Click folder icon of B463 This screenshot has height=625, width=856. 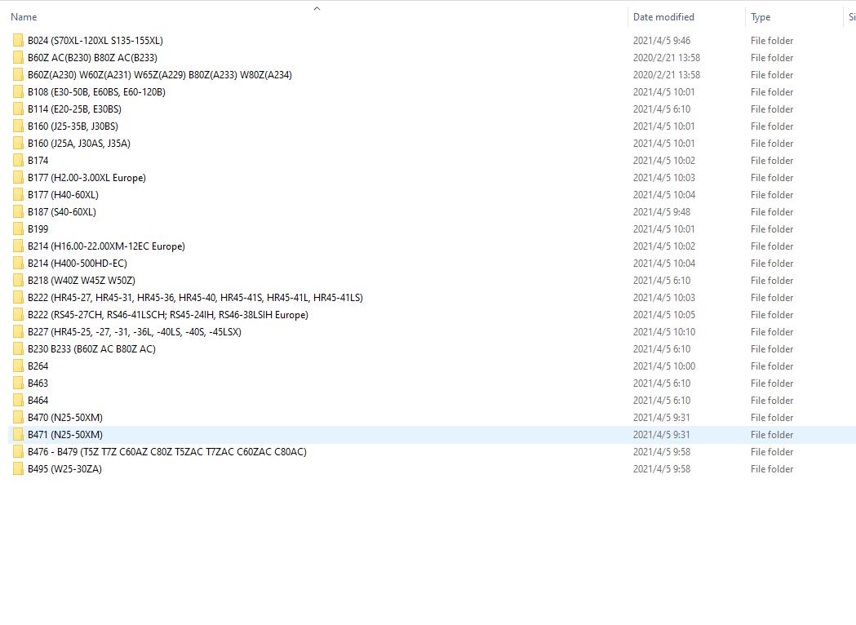pos(18,383)
